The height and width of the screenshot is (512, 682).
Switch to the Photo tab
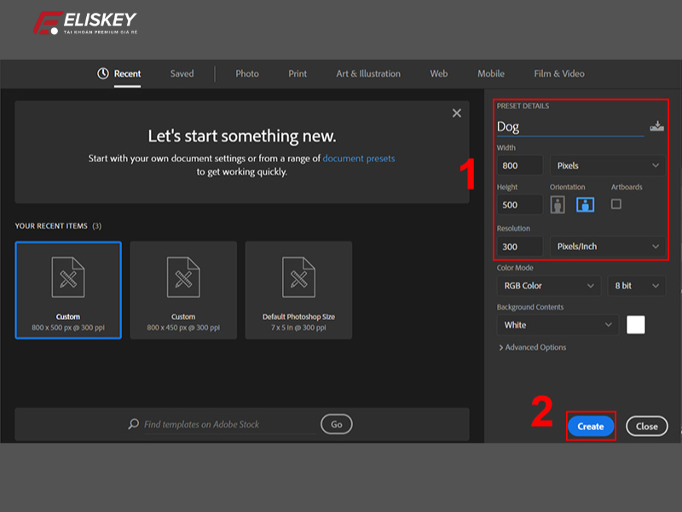[247, 74]
